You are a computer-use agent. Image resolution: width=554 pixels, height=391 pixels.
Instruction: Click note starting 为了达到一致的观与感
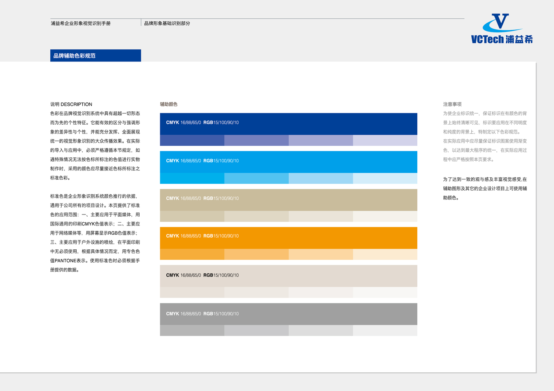tap(485, 189)
